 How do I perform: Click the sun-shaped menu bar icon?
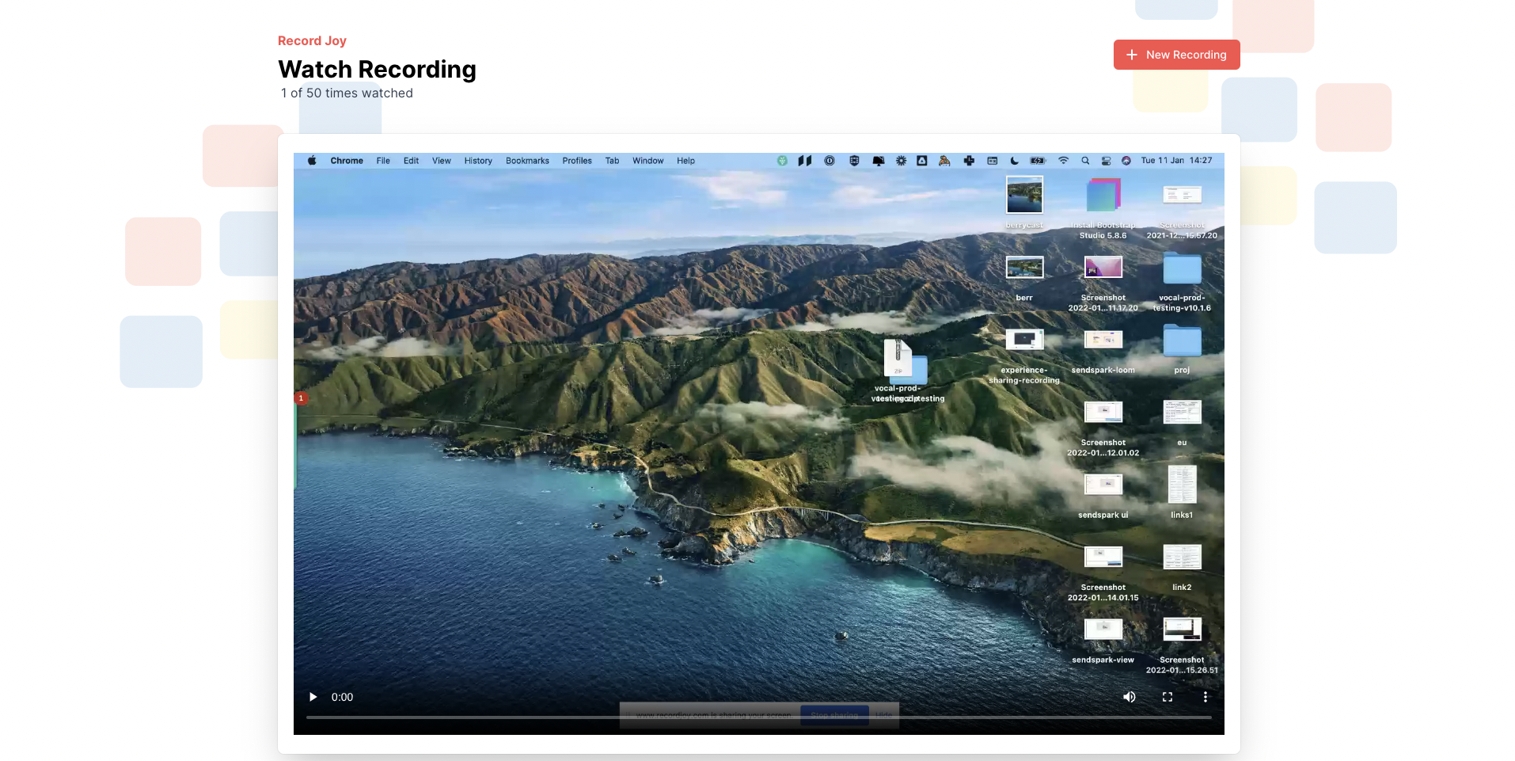(x=901, y=161)
